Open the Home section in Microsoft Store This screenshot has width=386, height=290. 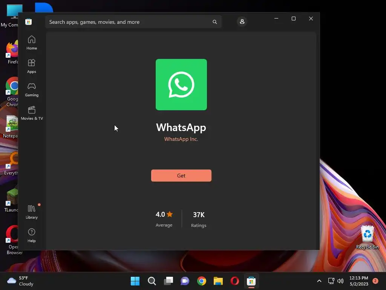click(32, 43)
